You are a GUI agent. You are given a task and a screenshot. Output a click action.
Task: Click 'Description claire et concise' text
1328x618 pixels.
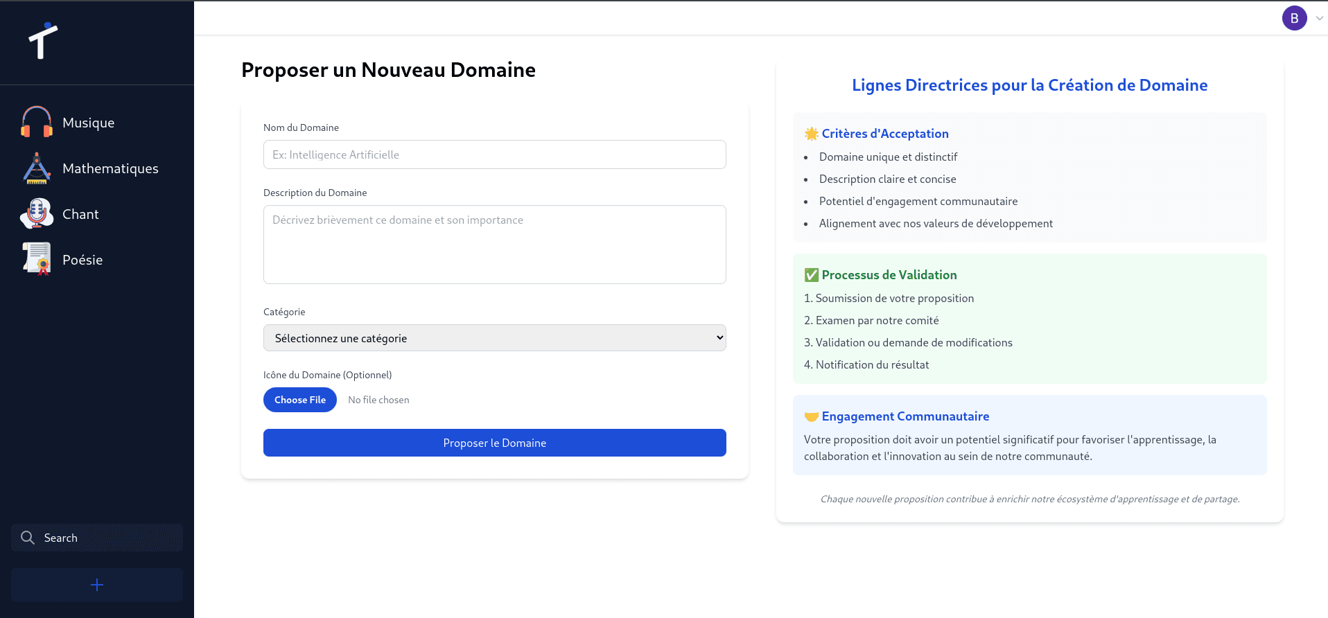[x=887, y=179]
